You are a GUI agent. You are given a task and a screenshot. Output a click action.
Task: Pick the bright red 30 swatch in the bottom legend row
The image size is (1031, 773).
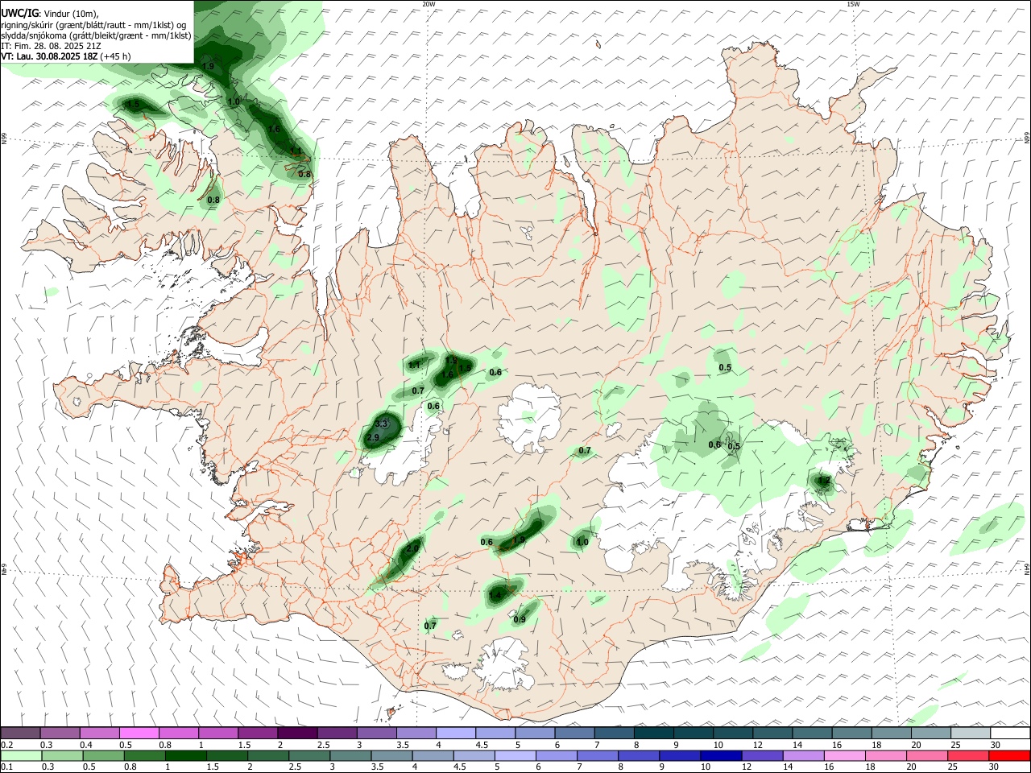pos(1010,755)
